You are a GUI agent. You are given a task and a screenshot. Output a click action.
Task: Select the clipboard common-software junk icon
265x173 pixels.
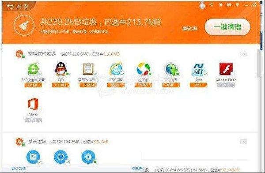[x=88, y=69]
